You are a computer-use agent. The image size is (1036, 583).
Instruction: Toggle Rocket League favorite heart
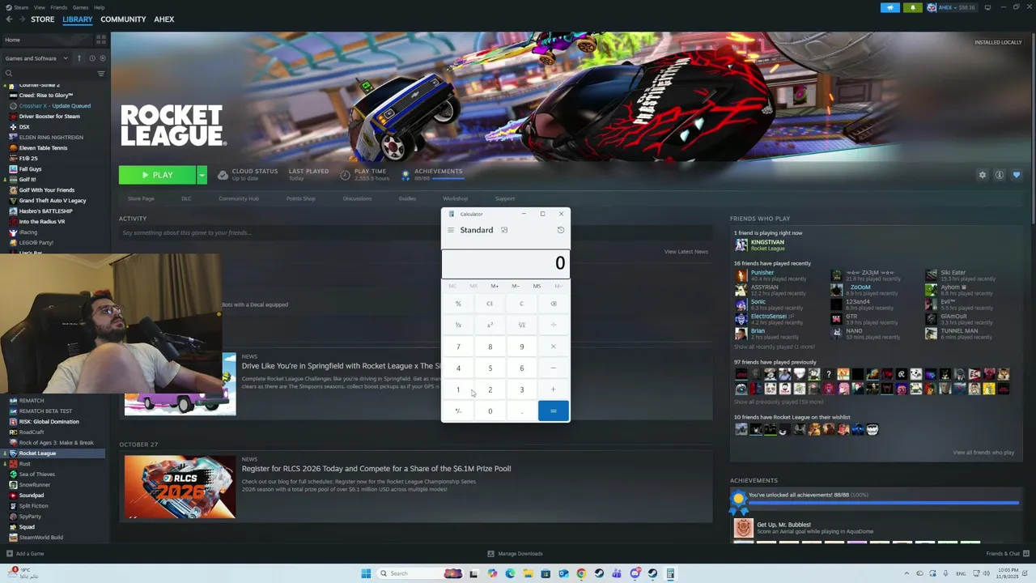coord(1017,175)
